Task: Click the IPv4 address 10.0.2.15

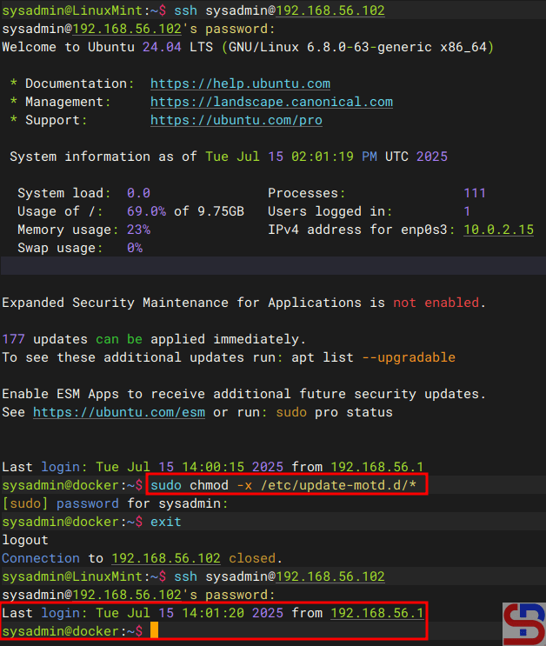Action: click(x=498, y=230)
